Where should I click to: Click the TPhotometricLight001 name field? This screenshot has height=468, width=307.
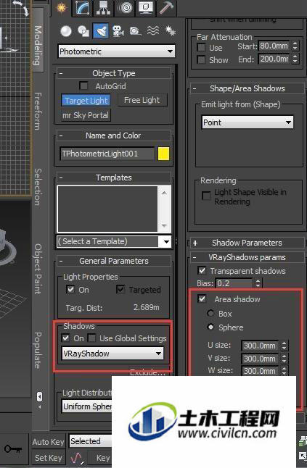(x=107, y=154)
